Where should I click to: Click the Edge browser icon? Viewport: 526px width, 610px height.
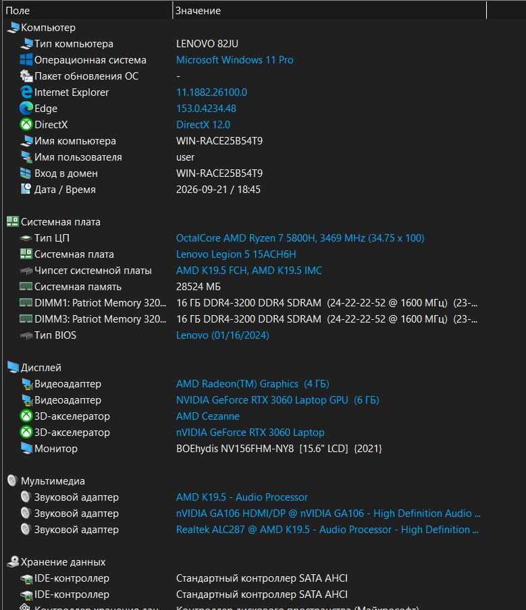point(26,108)
